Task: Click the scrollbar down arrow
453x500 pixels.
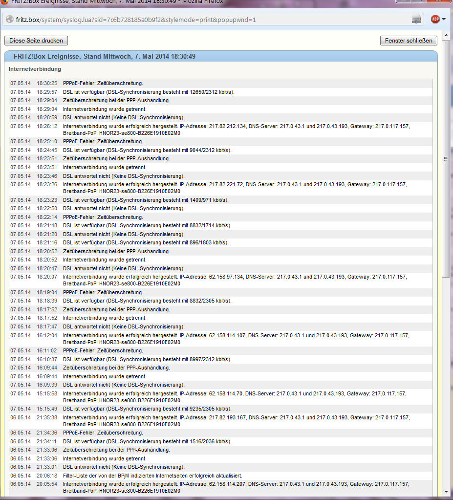Action: pos(446,492)
